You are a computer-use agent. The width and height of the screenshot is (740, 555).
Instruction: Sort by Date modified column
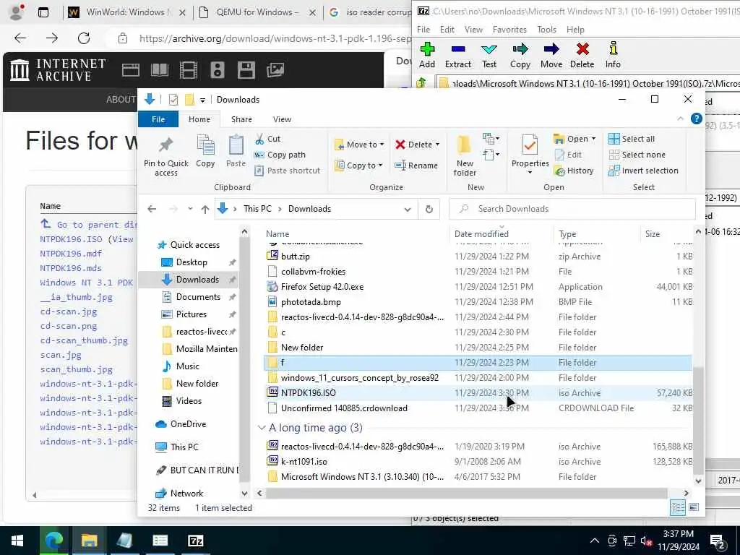tap(481, 233)
